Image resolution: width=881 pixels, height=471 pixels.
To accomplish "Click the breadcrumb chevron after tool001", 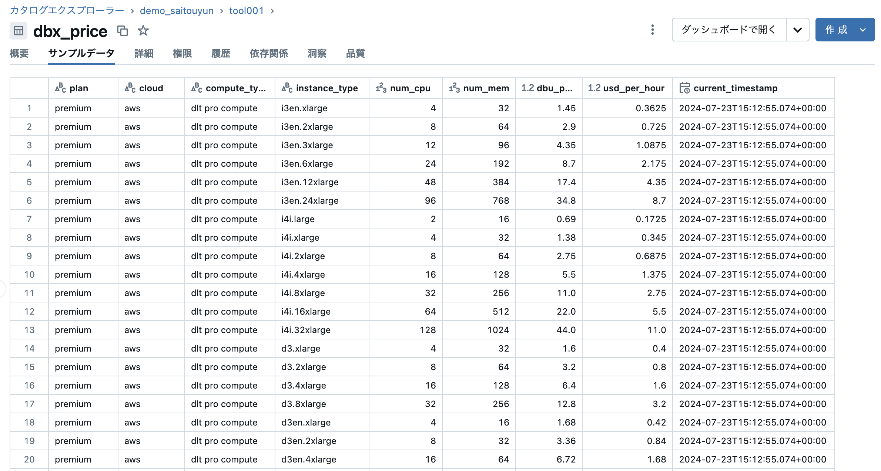I will click(272, 11).
